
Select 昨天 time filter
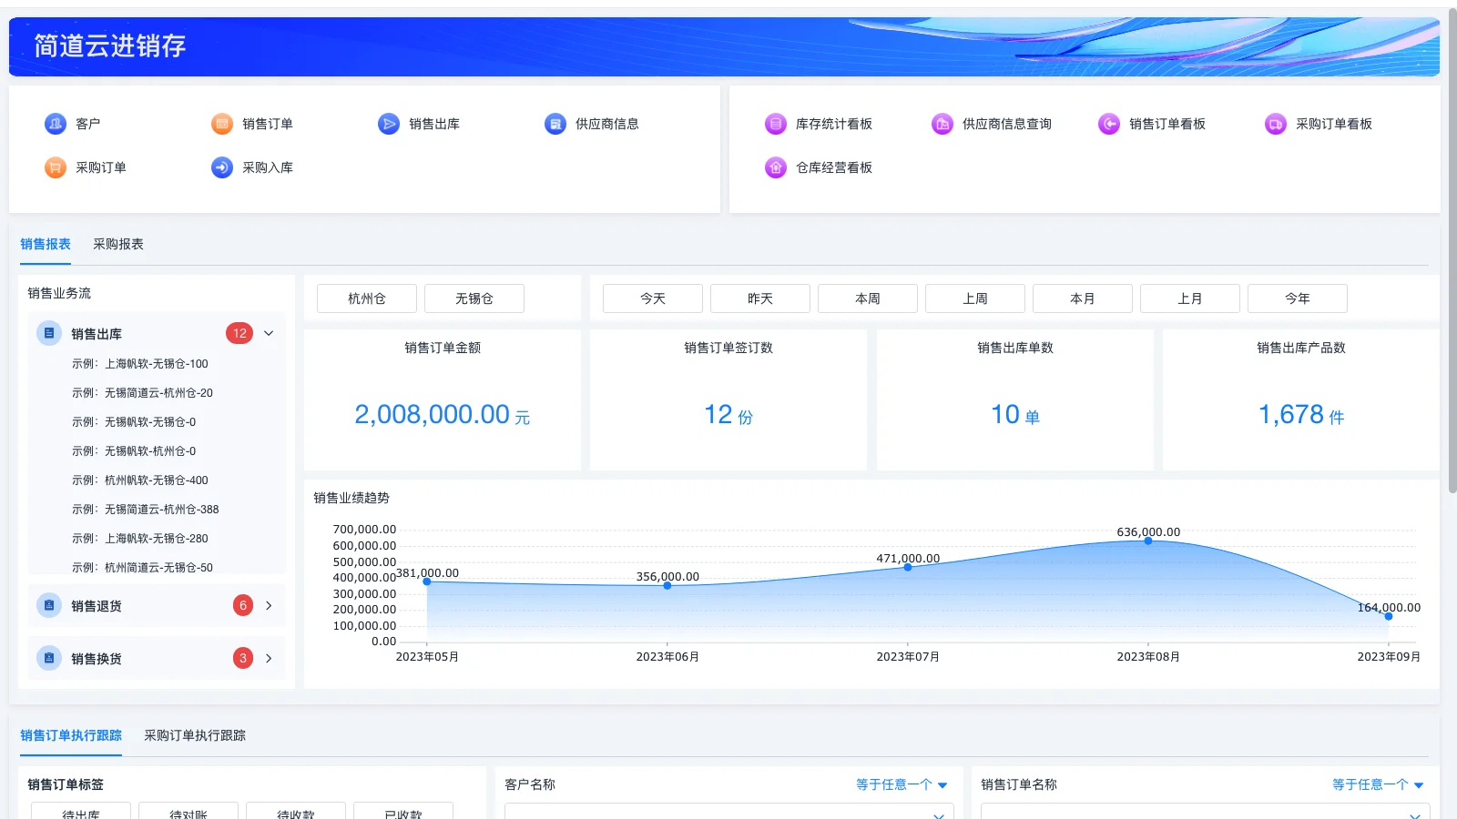(x=760, y=298)
